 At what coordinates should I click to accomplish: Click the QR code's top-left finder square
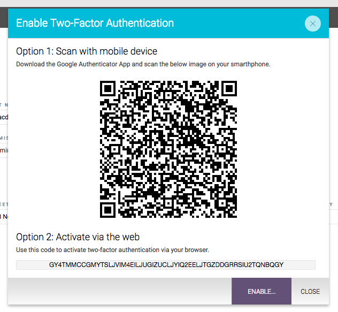click(x=108, y=89)
